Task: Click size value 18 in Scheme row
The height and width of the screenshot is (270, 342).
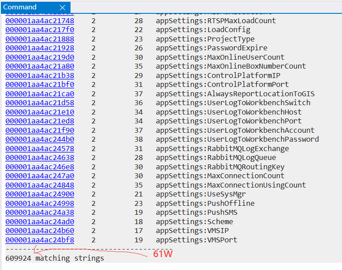Action: pyautogui.click(x=139, y=222)
